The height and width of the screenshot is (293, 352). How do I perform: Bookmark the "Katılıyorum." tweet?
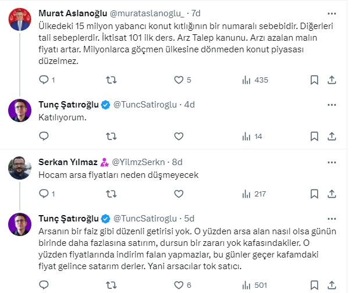point(315,136)
